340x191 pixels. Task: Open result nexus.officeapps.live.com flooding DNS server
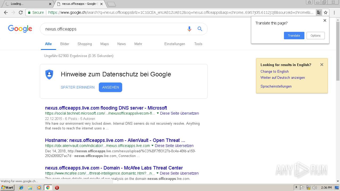point(106,108)
